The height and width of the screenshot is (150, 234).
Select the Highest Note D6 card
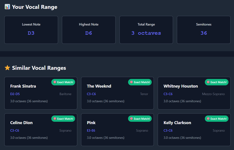pos(89,30)
